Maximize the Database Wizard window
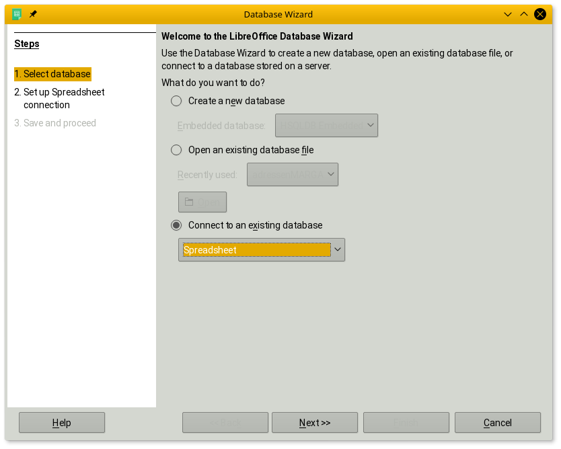Image resolution: width=561 pixels, height=449 pixels. tap(523, 14)
